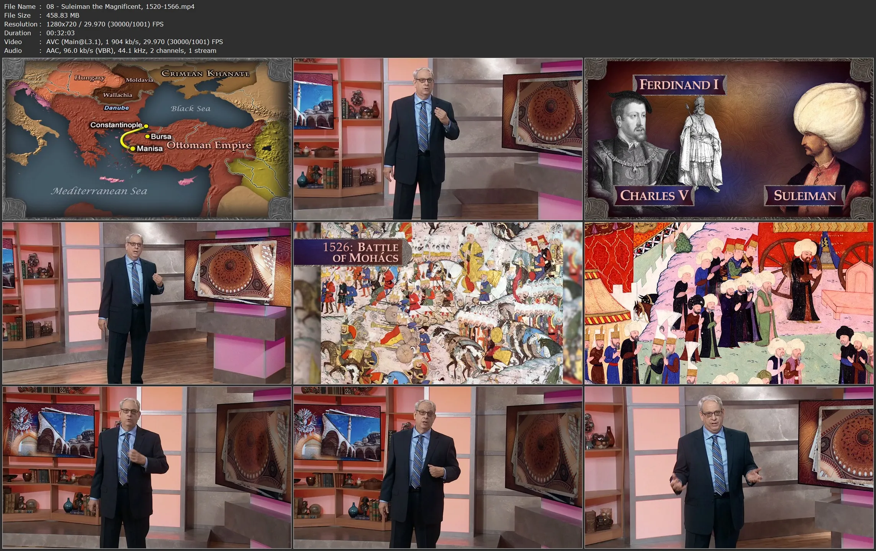
Task: Click the file name text line
Action: point(120,7)
